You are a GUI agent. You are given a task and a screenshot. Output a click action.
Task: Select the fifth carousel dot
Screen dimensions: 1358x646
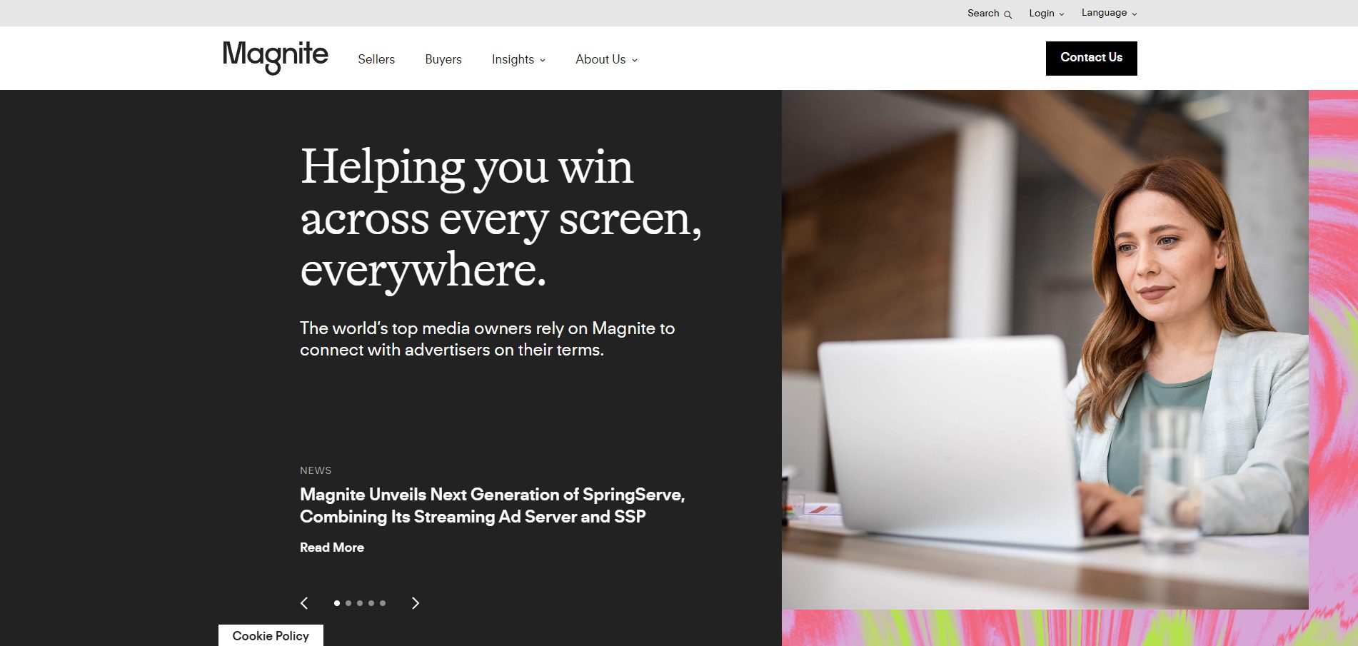tap(383, 603)
